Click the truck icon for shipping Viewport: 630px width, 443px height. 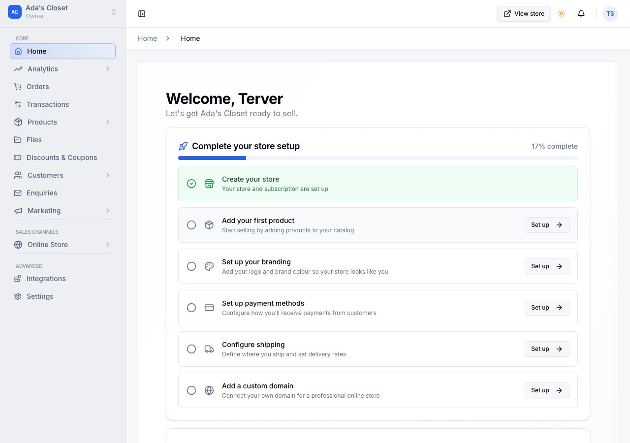click(209, 349)
